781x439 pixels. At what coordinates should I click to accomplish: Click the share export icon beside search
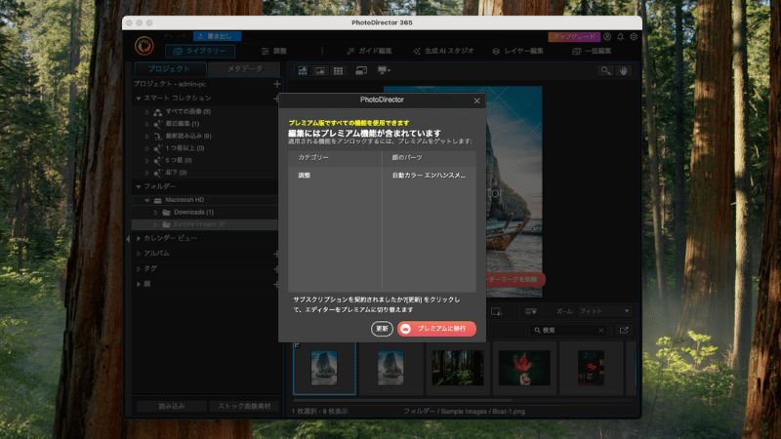click(624, 330)
